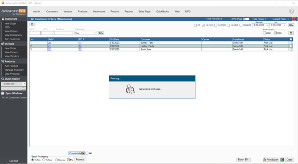Open the Quick Search Select Item dropdown
Viewport: 298px width, 164px height.
pyautogui.click(x=13, y=84)
